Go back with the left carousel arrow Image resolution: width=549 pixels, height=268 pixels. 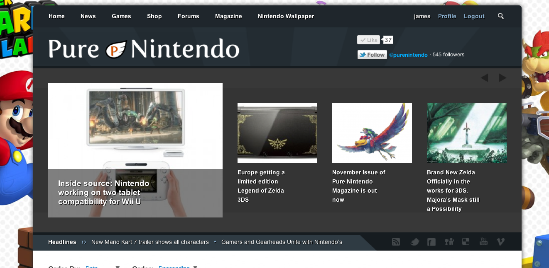484,77
